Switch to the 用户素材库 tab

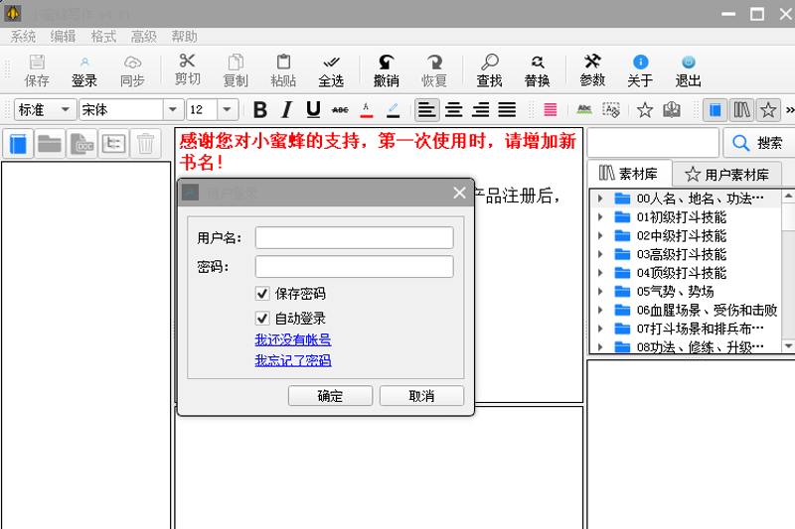pos(726,175)
